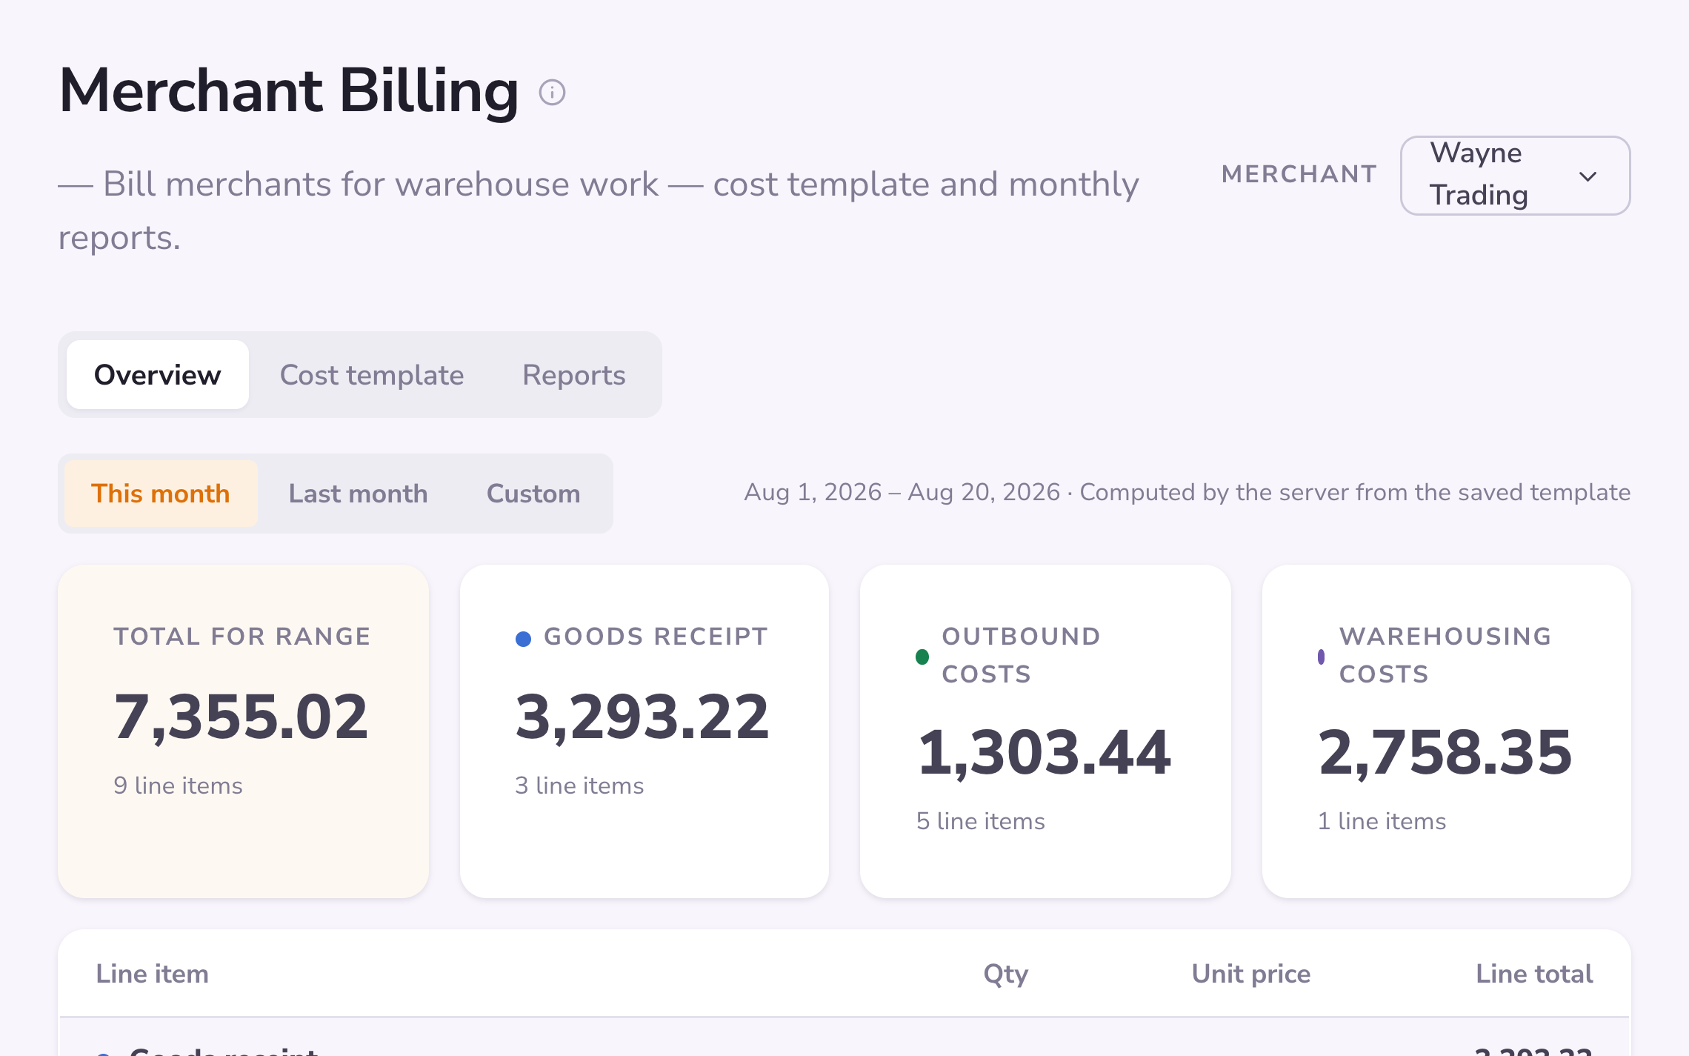
Task: Click the Outbound Costs summary card
Action: [x=1045, y=731]
